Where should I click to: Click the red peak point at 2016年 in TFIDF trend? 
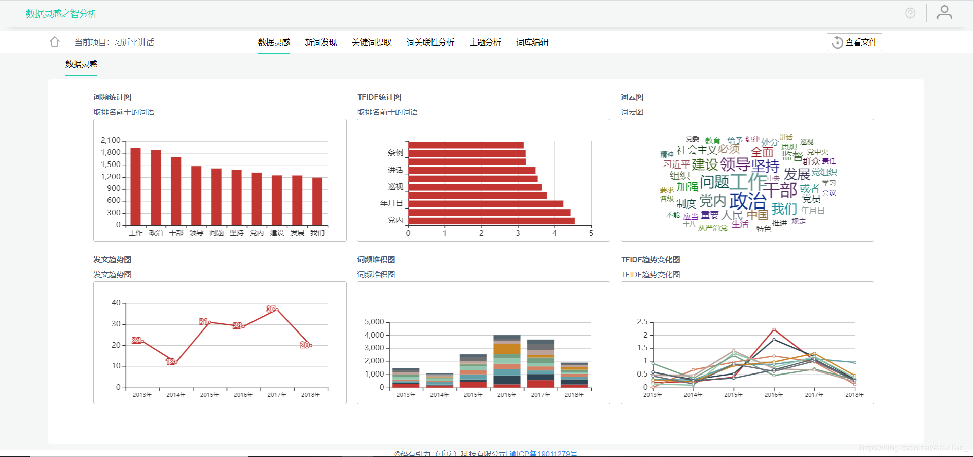click(x=774, y=329)
